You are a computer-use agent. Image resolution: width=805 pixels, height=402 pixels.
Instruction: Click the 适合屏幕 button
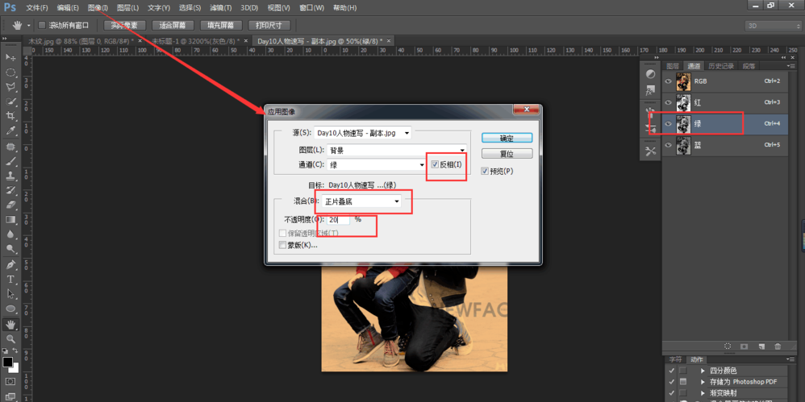(173, 25)
